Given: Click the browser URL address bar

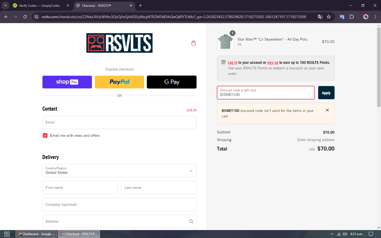Looking at the screenshot, I should (174, 17).
